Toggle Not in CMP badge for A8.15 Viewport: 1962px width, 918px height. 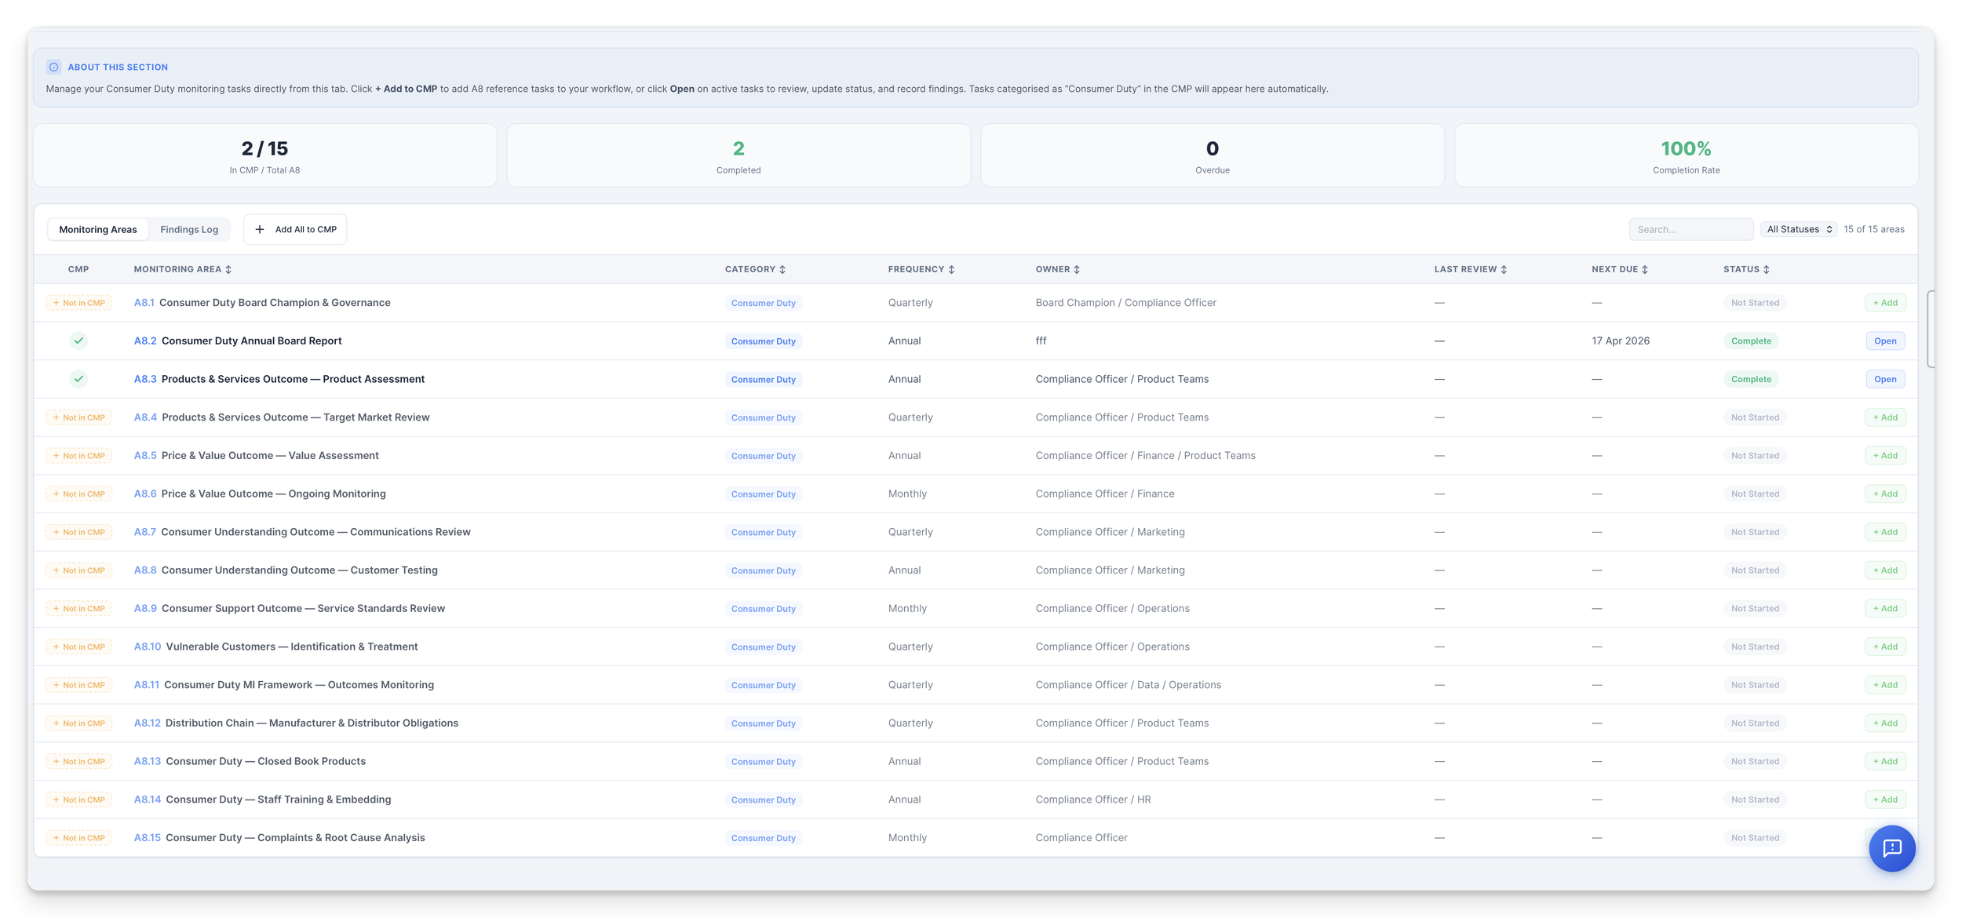pos(79,838)
